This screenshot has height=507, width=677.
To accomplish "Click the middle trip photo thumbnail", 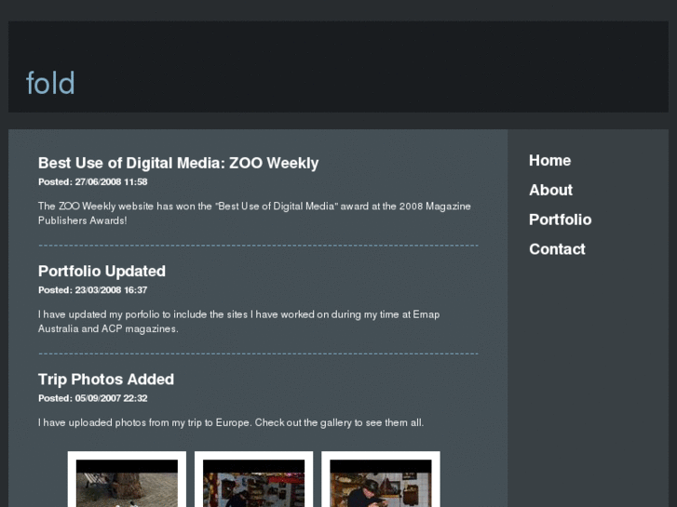I will click(254, 479).
